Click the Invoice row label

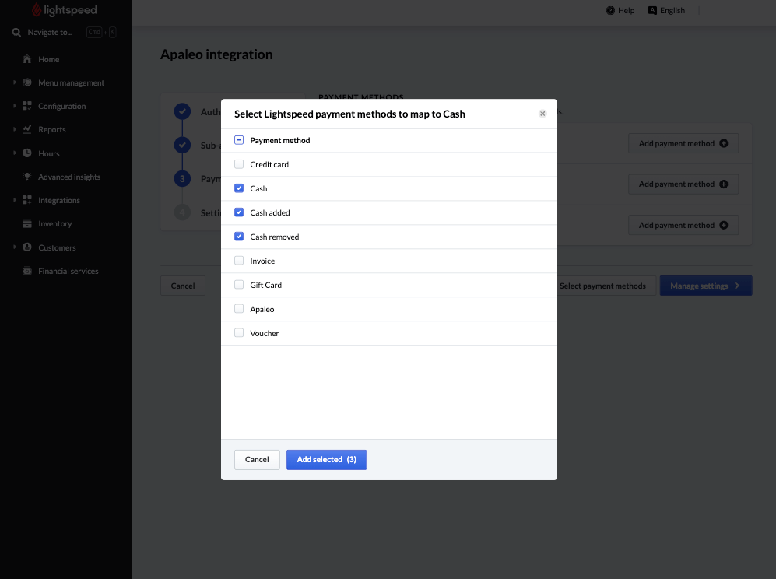click(x=262, y=261)
